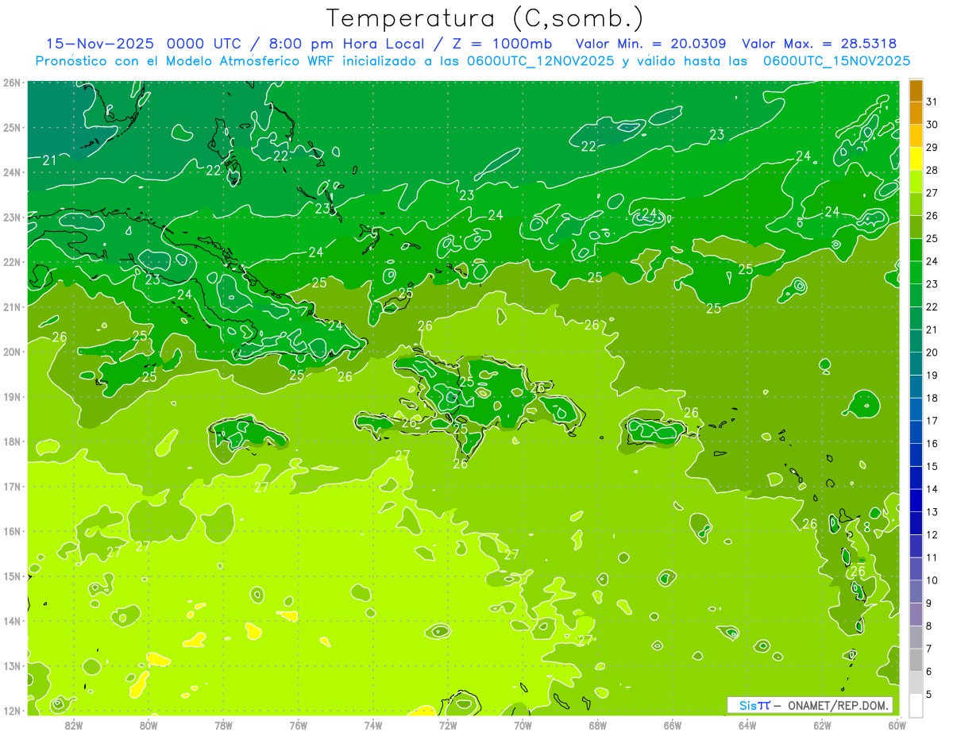Click the colorbar label 28

(x=932, y=170)
